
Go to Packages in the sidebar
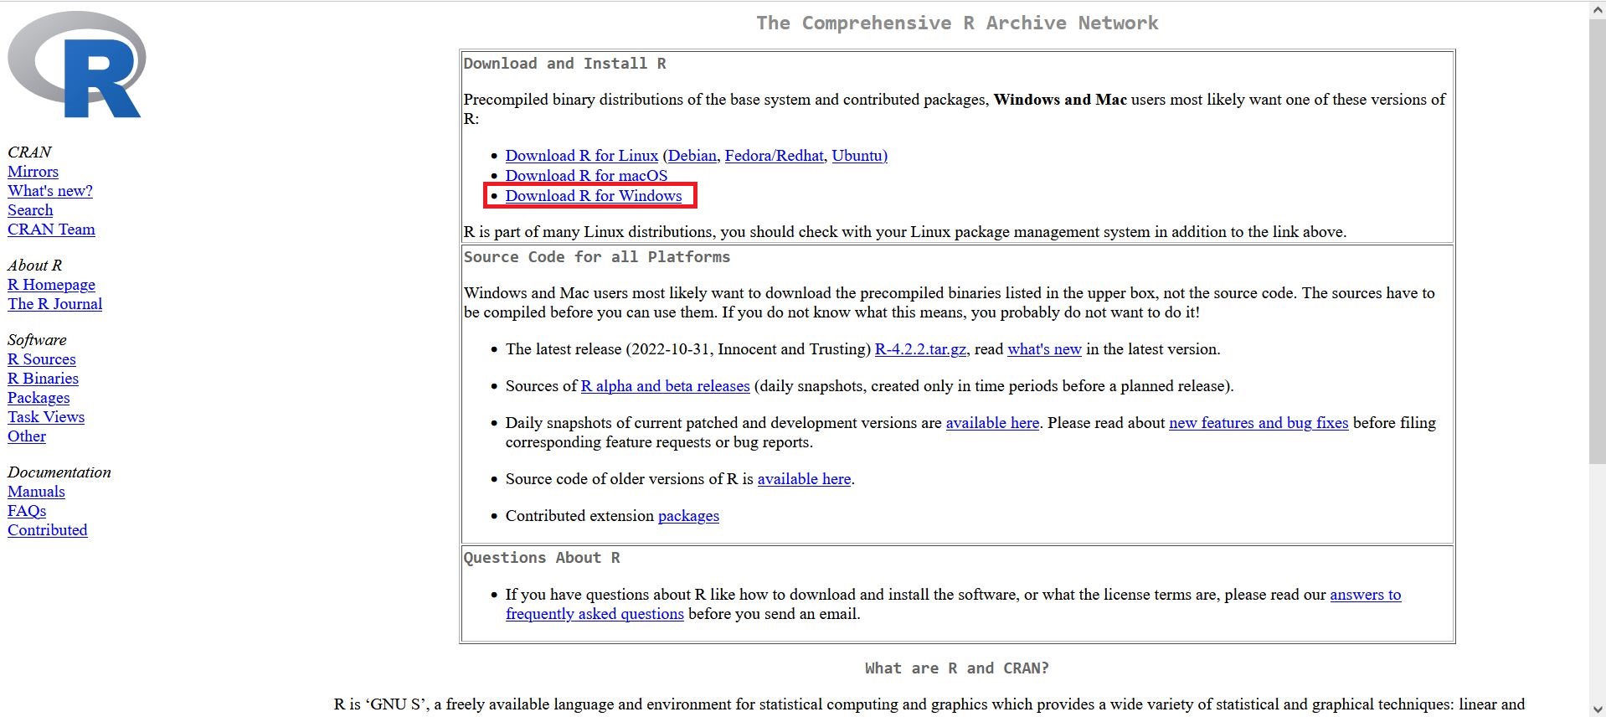coord(39,398)
